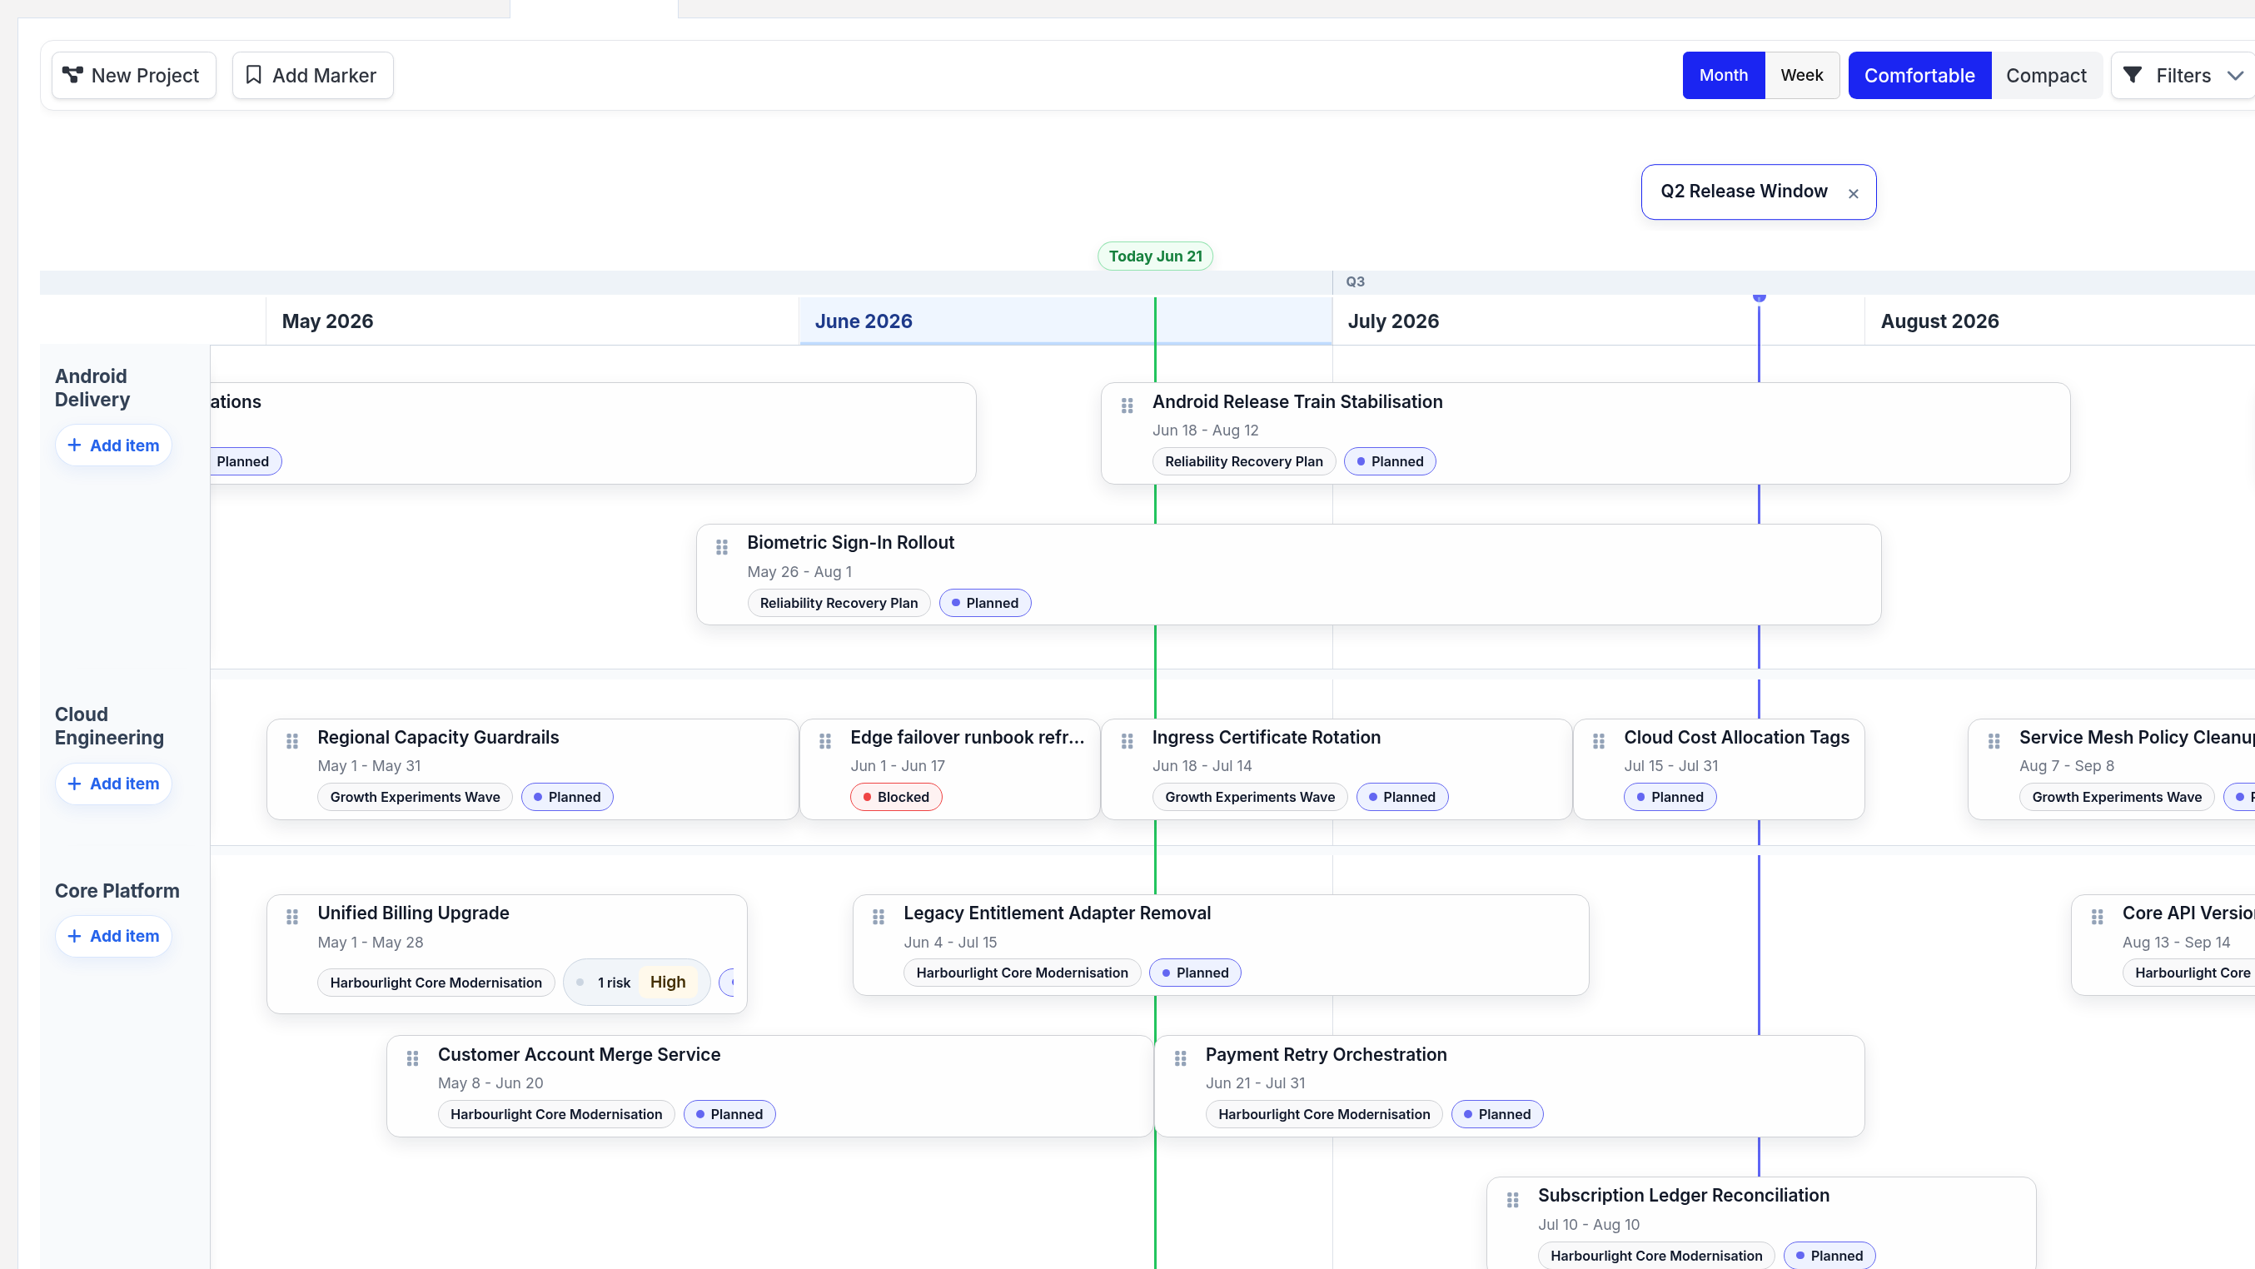Click the plus icon in Android Delivery's Add item
2255x1269 pixels.
pos(74,445)
